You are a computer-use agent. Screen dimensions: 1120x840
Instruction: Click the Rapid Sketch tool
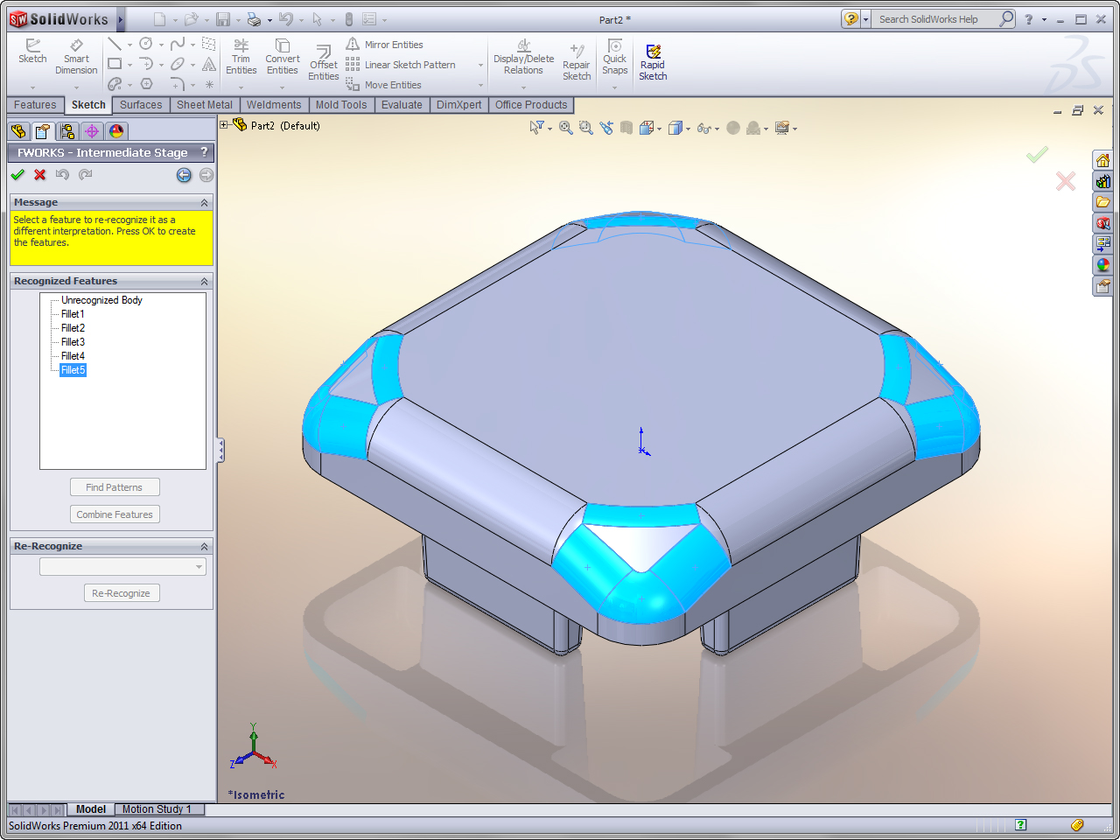pos(653,62)
